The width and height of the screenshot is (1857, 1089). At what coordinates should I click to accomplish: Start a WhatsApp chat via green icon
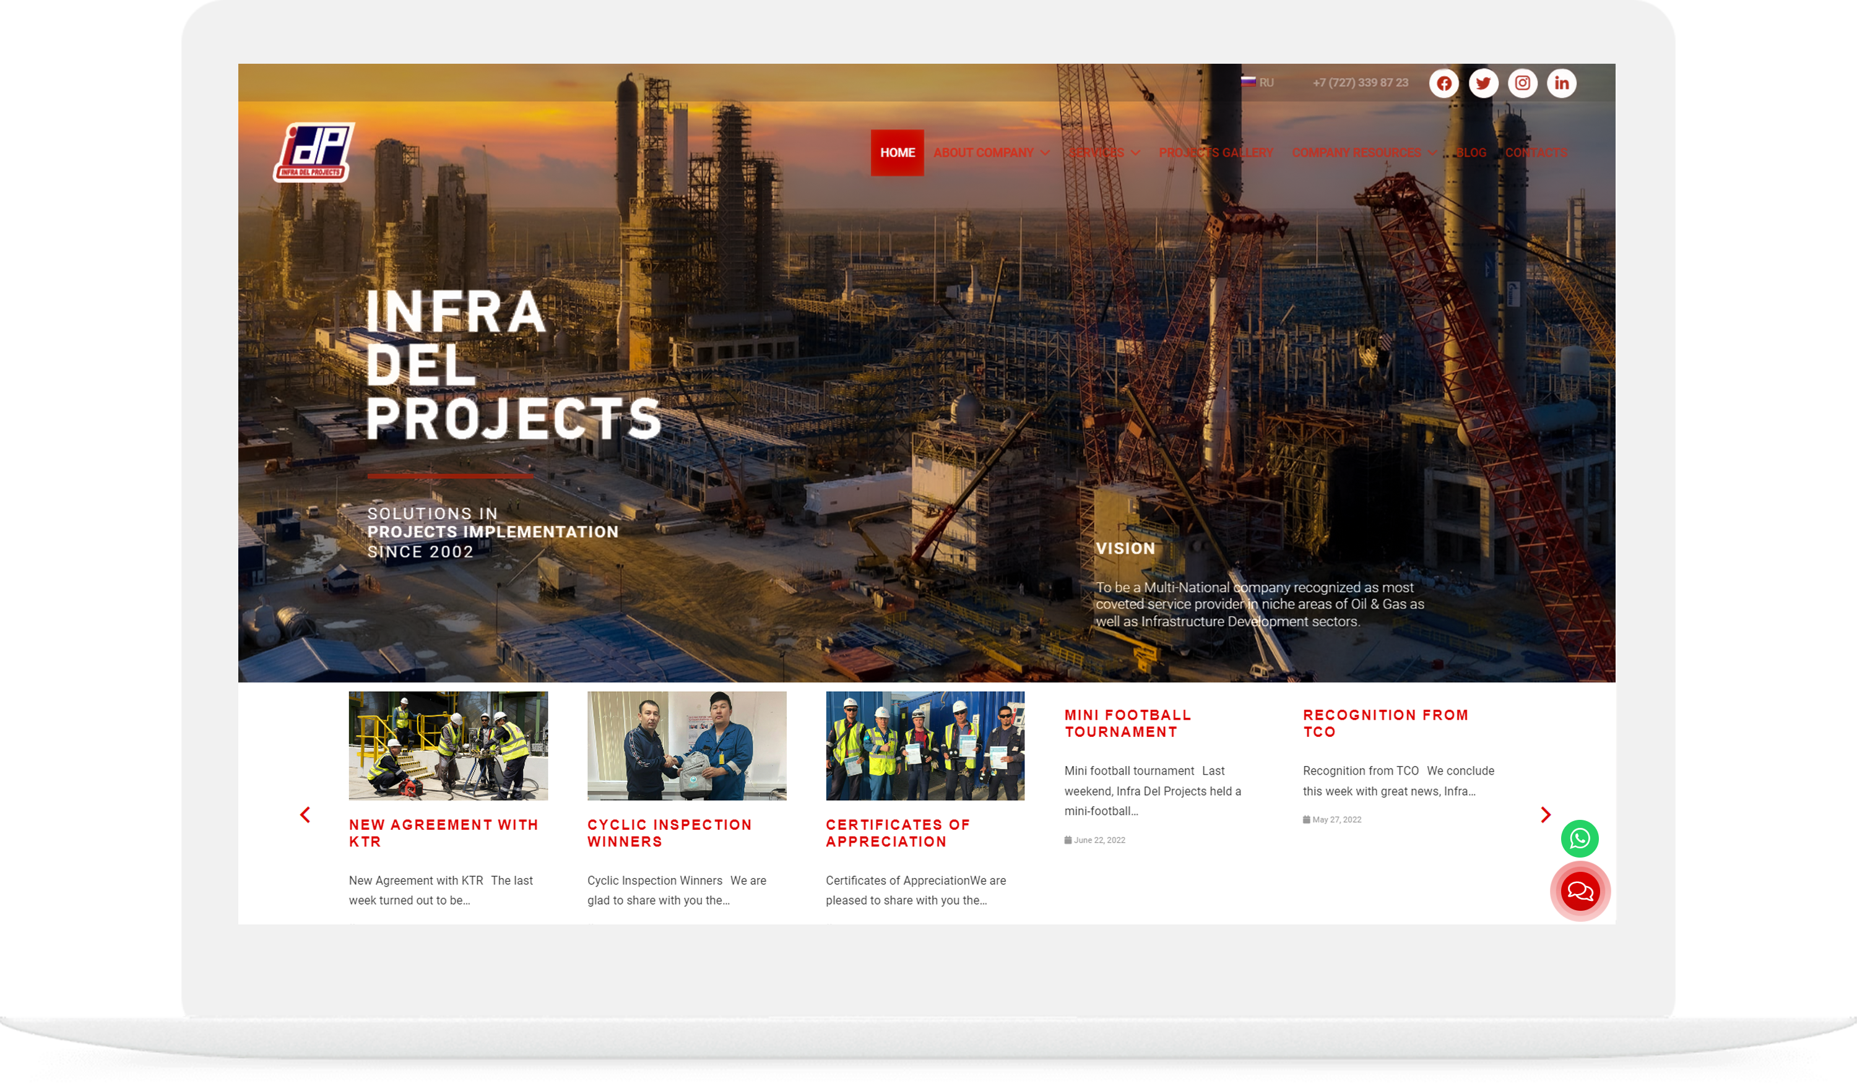coord(1579,838)
